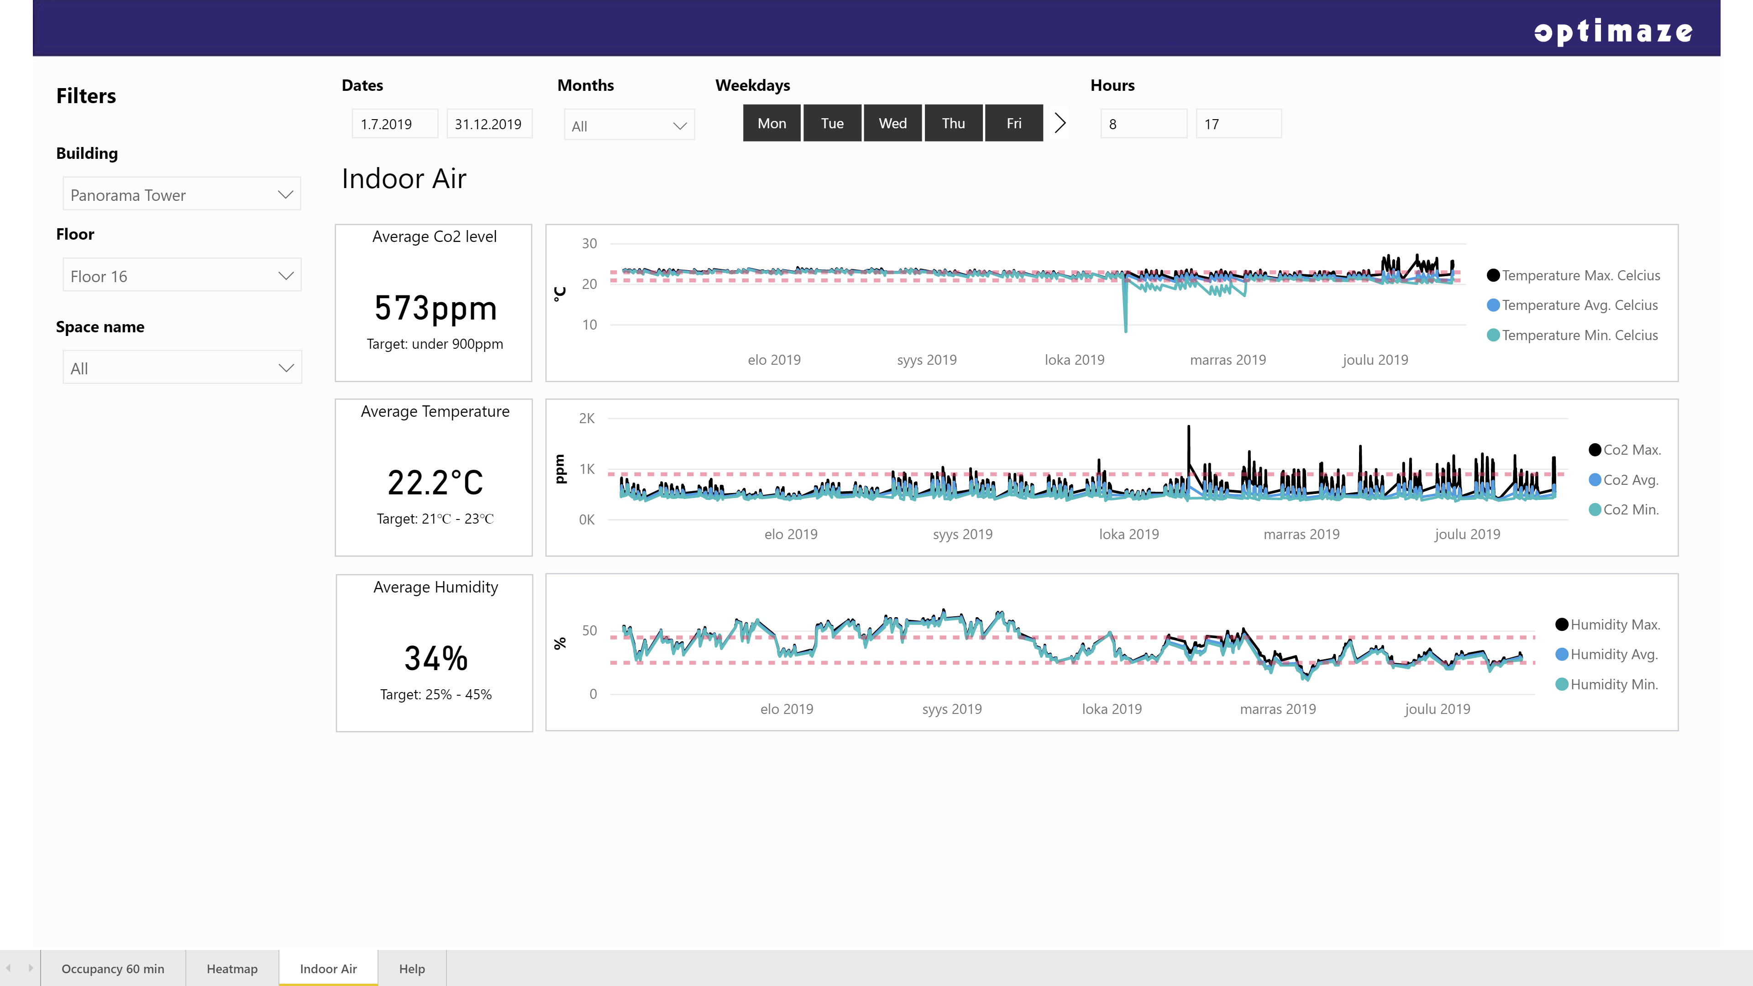Click Temperature Min. Celcius teal legend dot
The image size is (1753, 986).
[1493, 336]
